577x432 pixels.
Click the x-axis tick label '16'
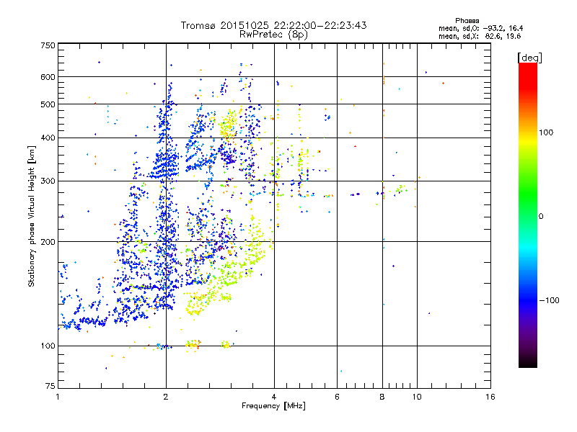(x=490, y=397)
